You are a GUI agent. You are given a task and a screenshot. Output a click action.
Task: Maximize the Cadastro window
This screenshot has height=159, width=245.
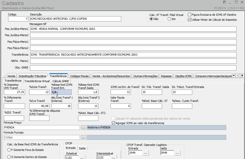click(x=236, y=2)
